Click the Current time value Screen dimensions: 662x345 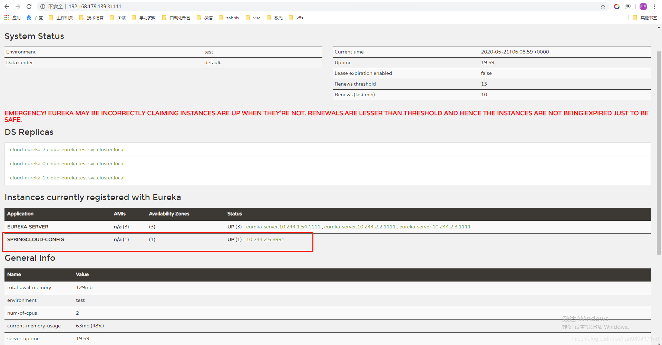click(x=515, y=52)
